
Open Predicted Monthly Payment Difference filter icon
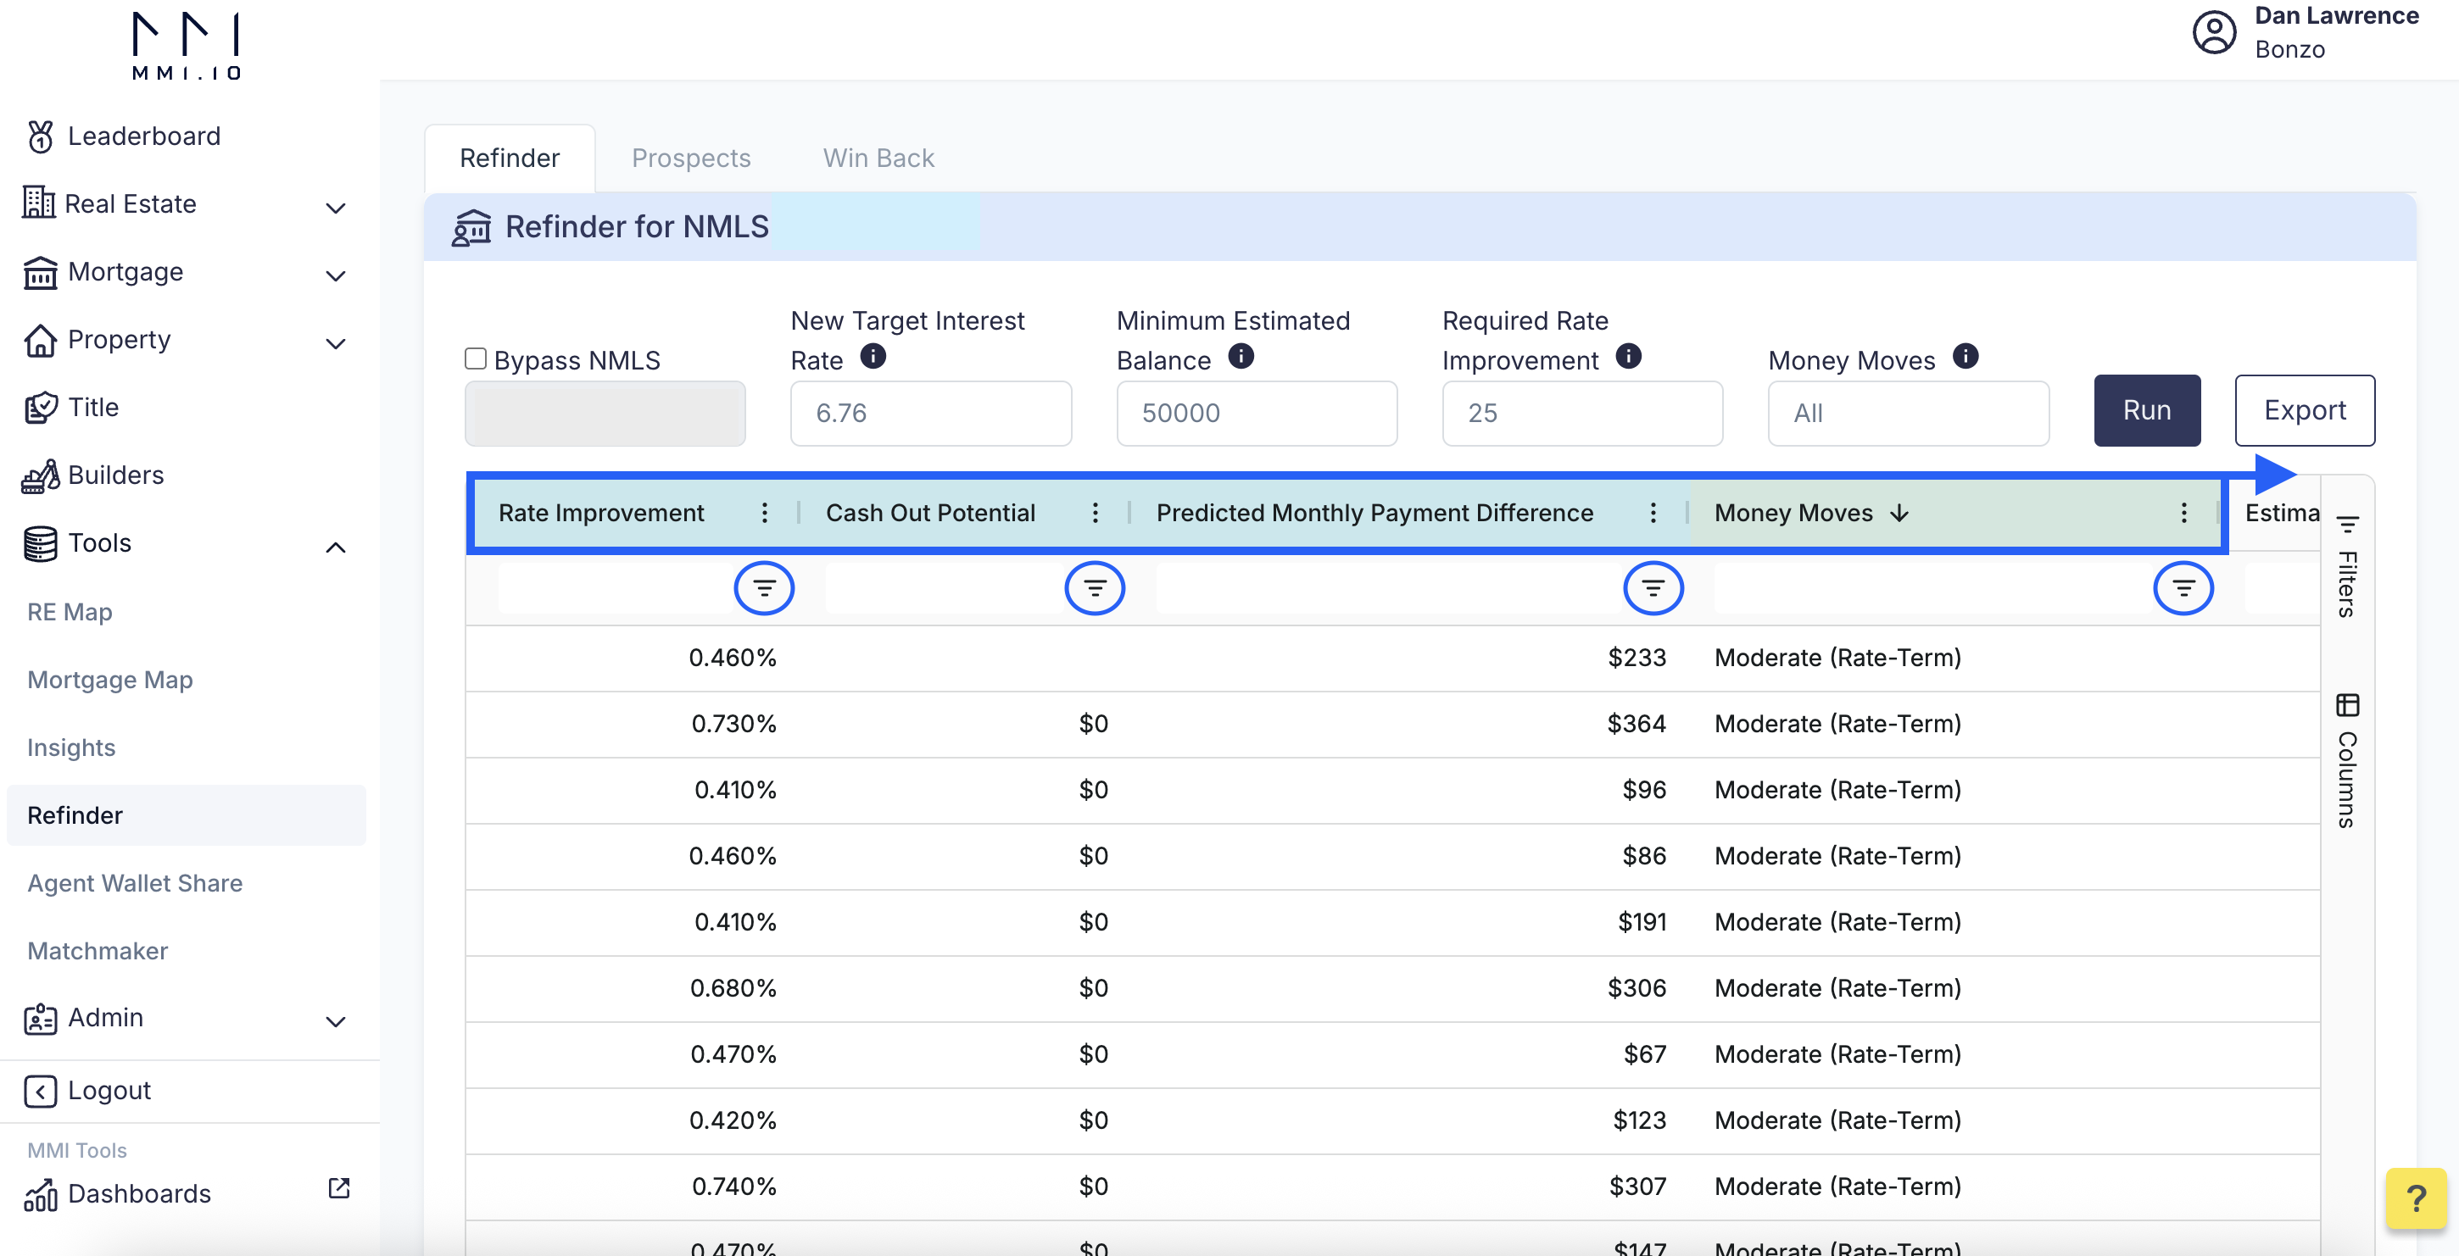pos(1653,588)
